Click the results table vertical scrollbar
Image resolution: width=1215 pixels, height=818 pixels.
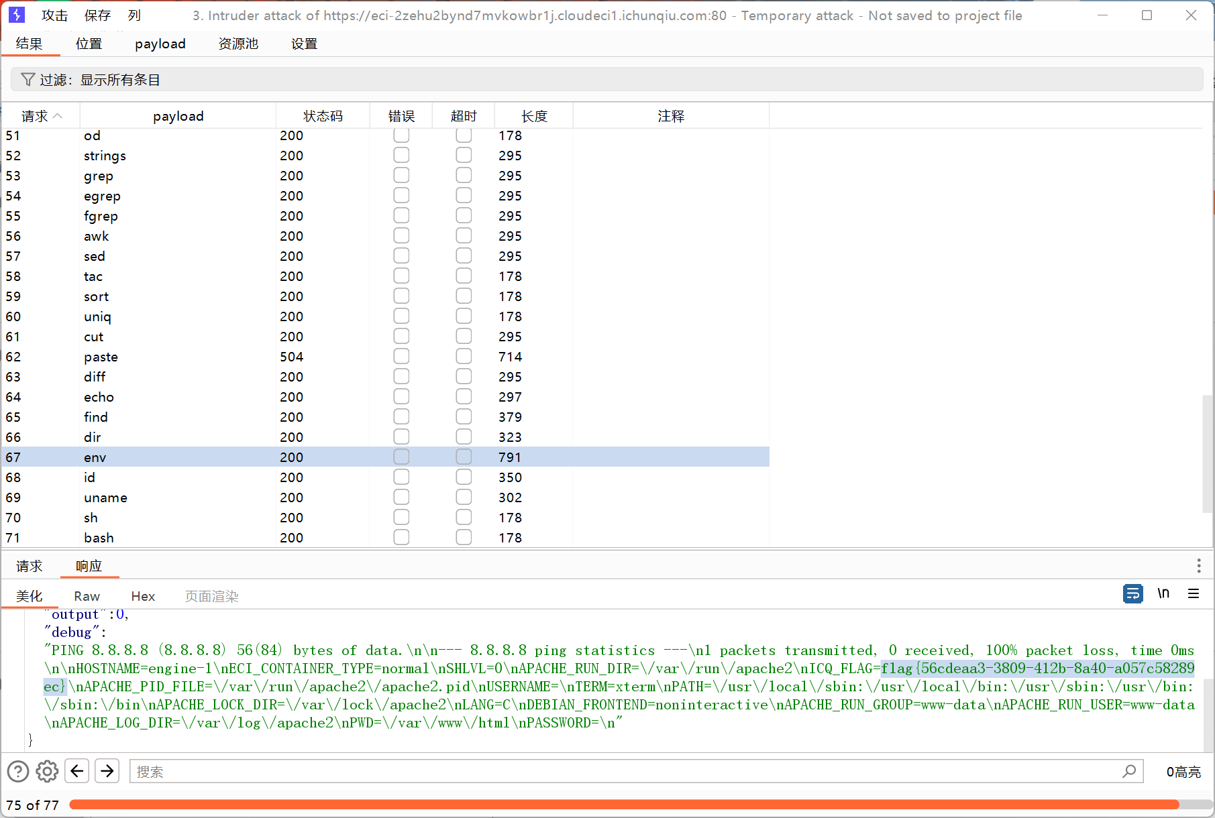[1208, 455]
